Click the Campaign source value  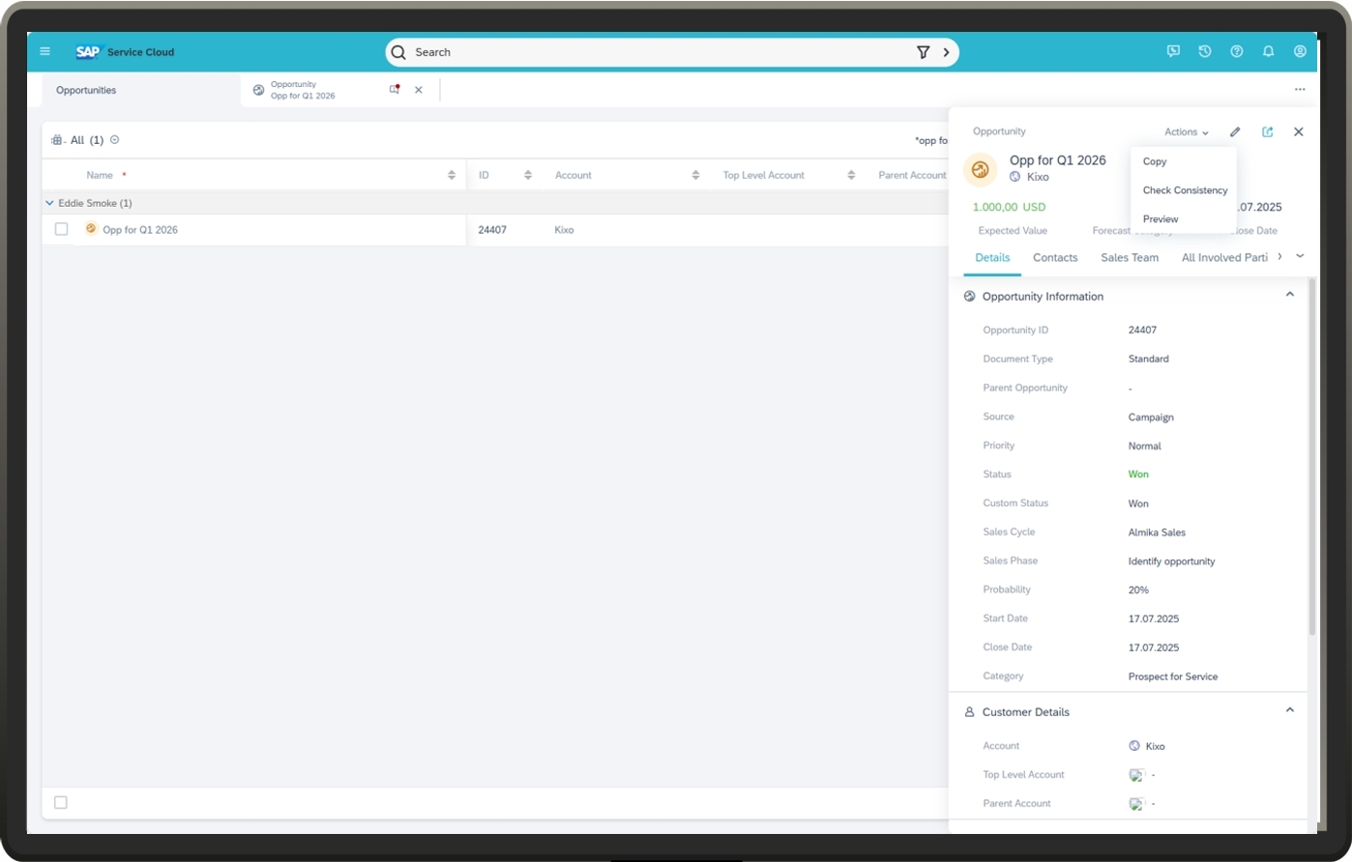pyautogui.click(x=1151, y=417)
